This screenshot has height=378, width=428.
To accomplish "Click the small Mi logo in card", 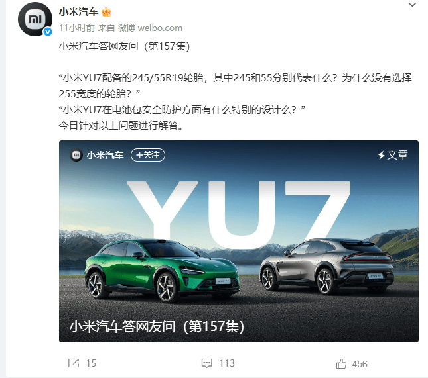I will click(76, 155).
